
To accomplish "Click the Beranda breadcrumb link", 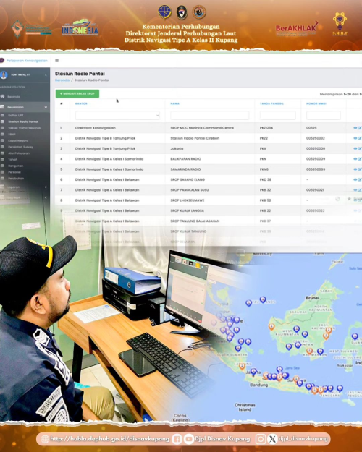I will 62,80.
